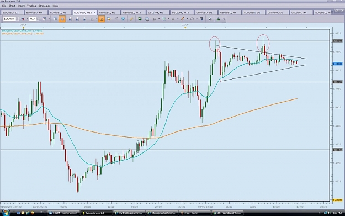Open FXCM Trading Station from the taskbar
345x216 pixels.
tap(63, 213)
